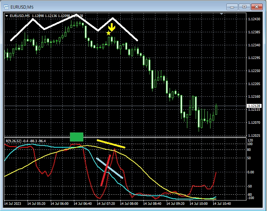Viewport: 267px width, 211px height.
Task: Click the 1.12430 level on price scale
Action: (253, 19)
